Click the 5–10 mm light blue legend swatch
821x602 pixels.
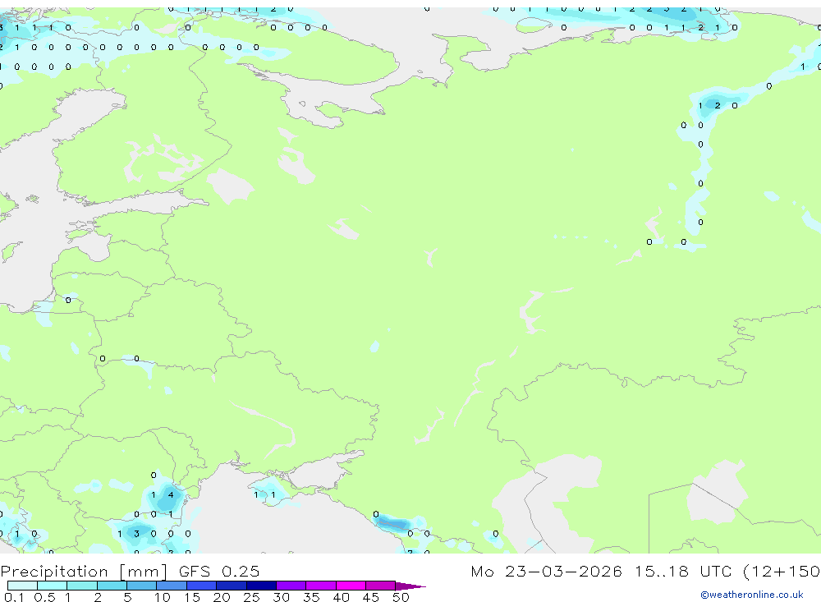pos(141,586)
